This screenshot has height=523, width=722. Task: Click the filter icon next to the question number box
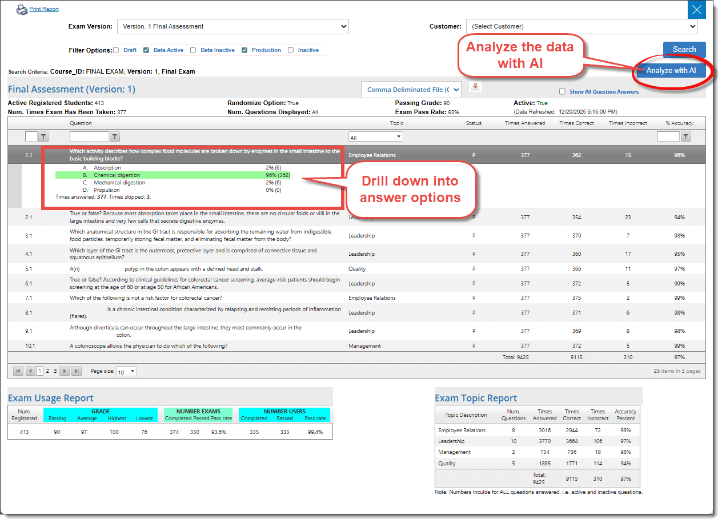tap(43, 136)
